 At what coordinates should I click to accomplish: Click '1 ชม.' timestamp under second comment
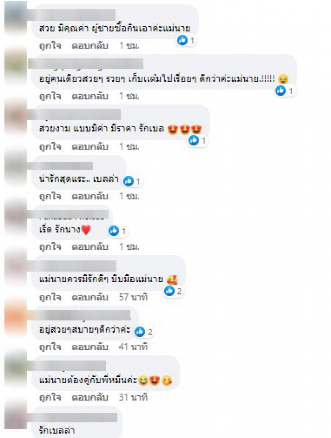pos(129,96)
